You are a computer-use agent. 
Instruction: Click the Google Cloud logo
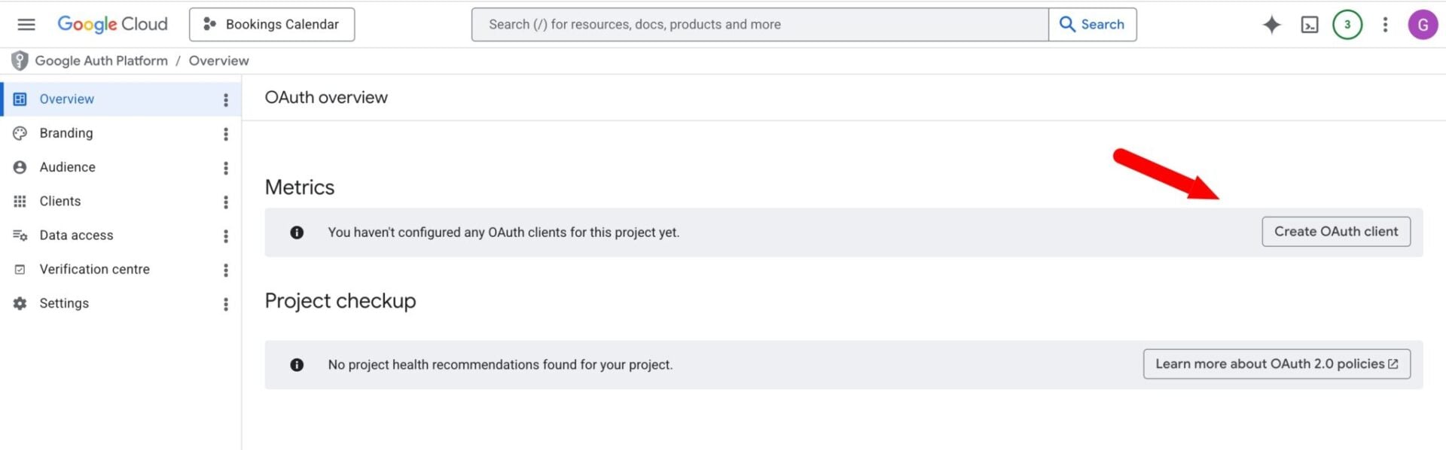112,24
